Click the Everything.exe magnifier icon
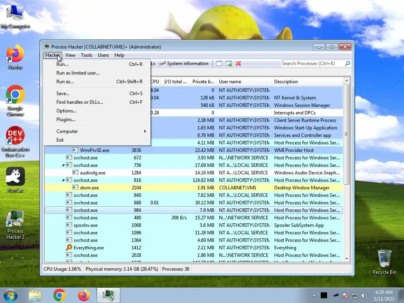The image size is (404, 303). (69, 248)
